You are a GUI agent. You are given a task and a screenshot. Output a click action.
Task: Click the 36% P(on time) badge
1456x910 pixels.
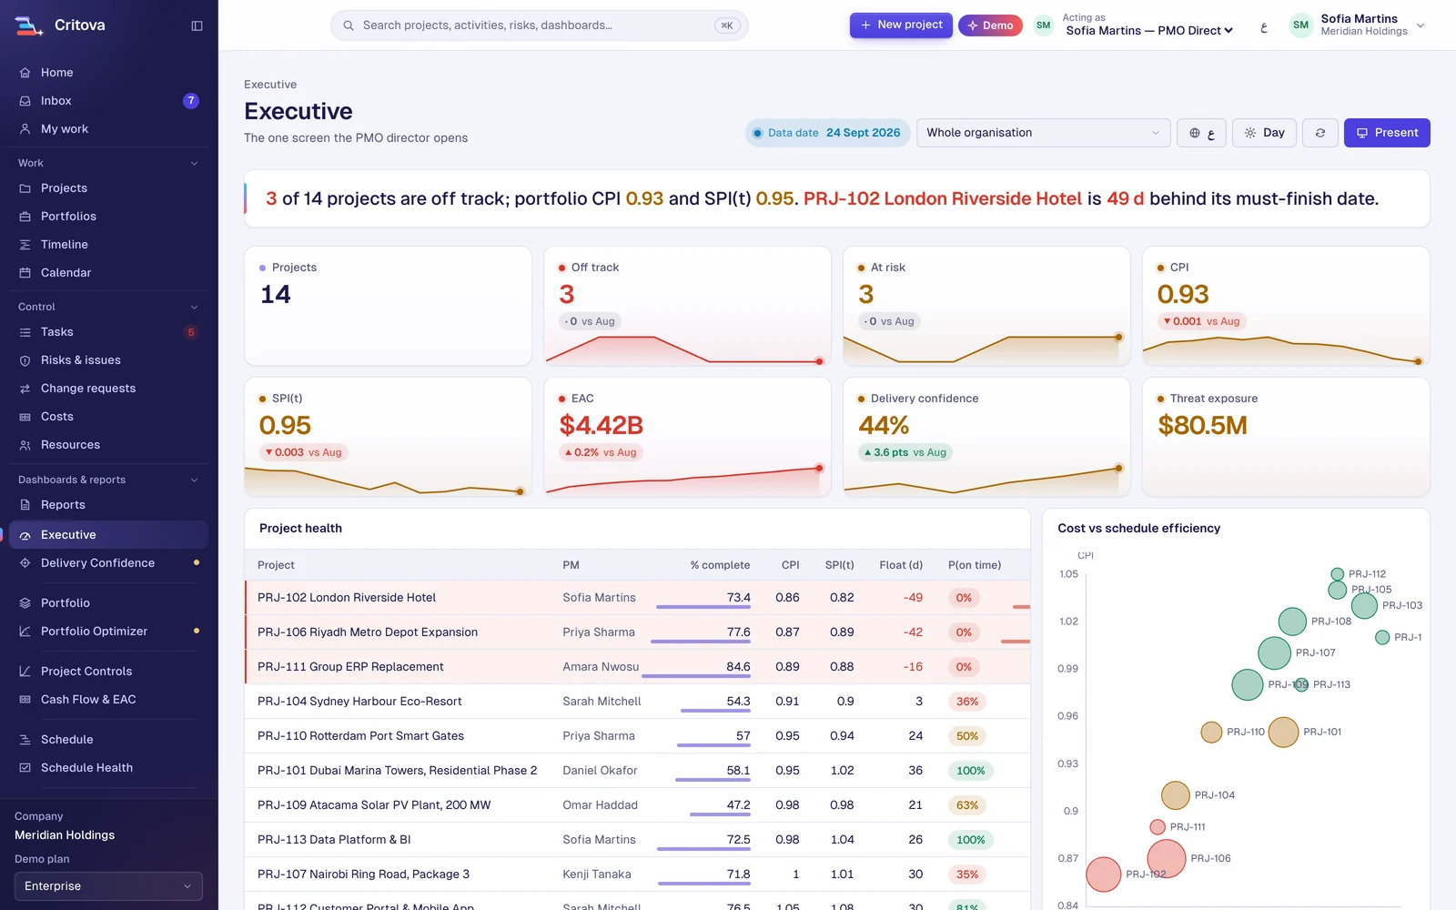click(x=967, y=702)
